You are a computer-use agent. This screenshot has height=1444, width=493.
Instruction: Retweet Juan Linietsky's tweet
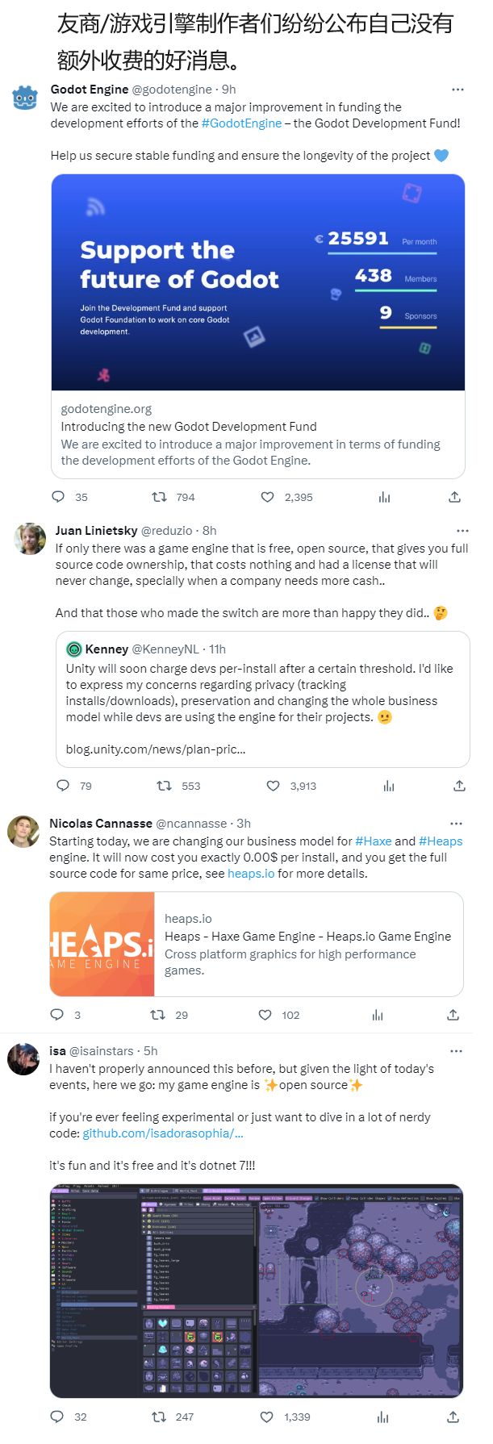click(x=165, y=786)
